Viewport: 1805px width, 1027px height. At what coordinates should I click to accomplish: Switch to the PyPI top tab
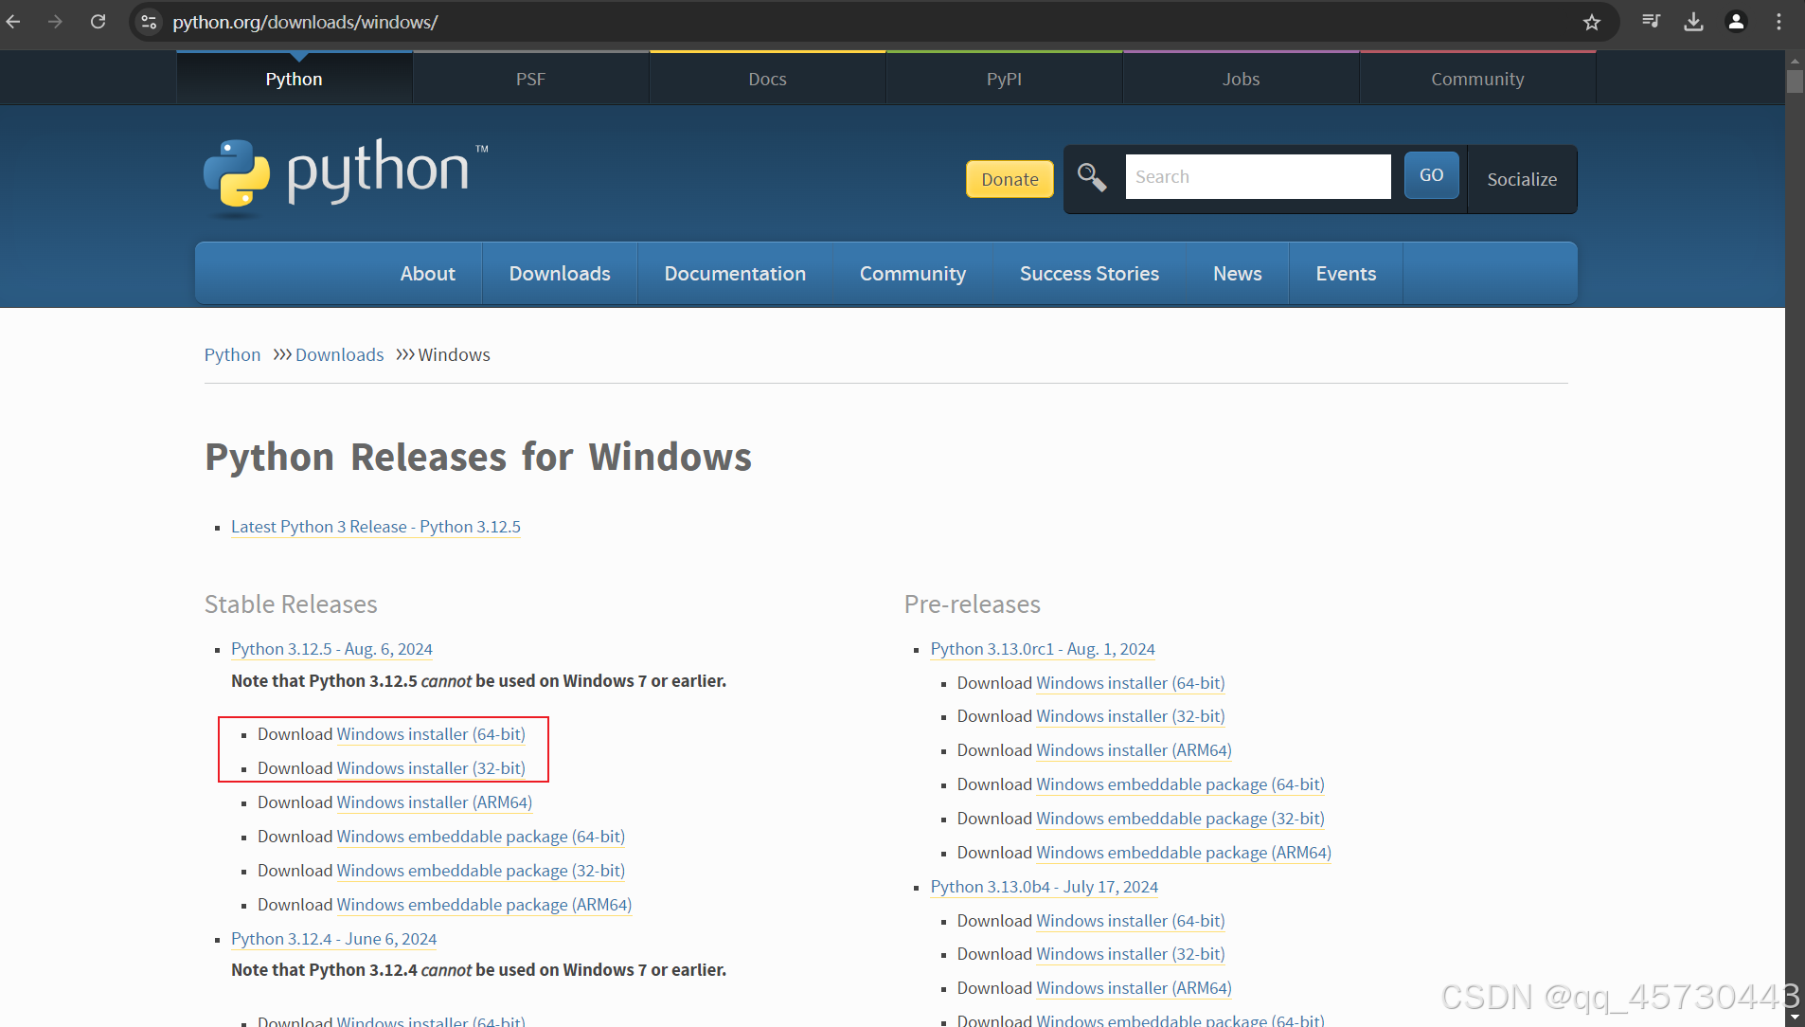1004,79
